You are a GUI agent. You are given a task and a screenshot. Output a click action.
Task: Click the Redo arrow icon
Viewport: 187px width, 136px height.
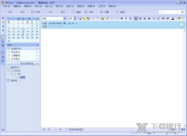click(117, 19)
